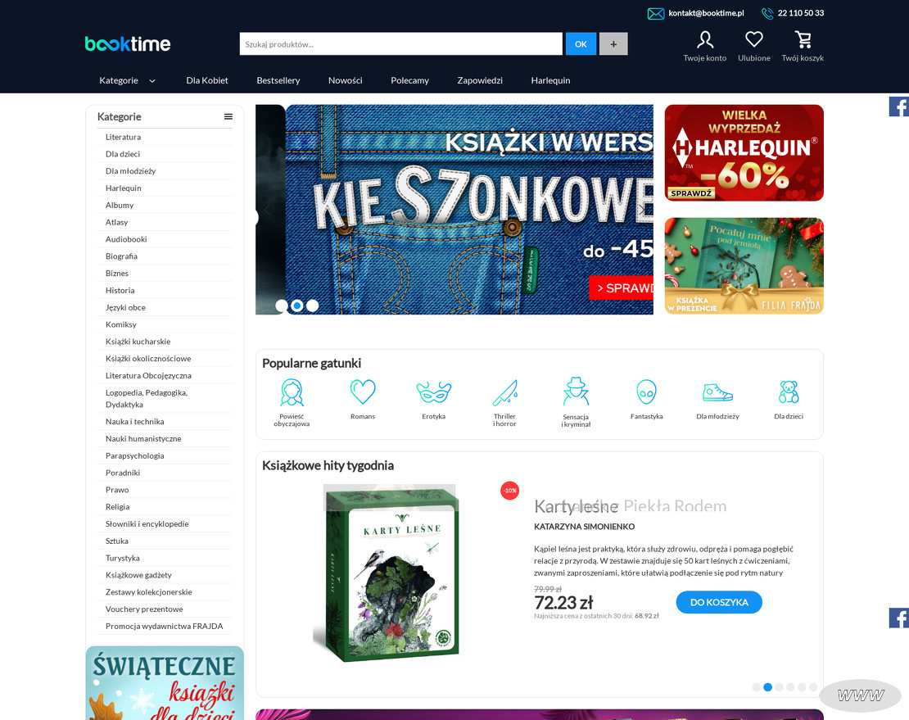Viewport: 909px width, 720px height.
Task: Select the third banner carousel dot
Action: 312,306
